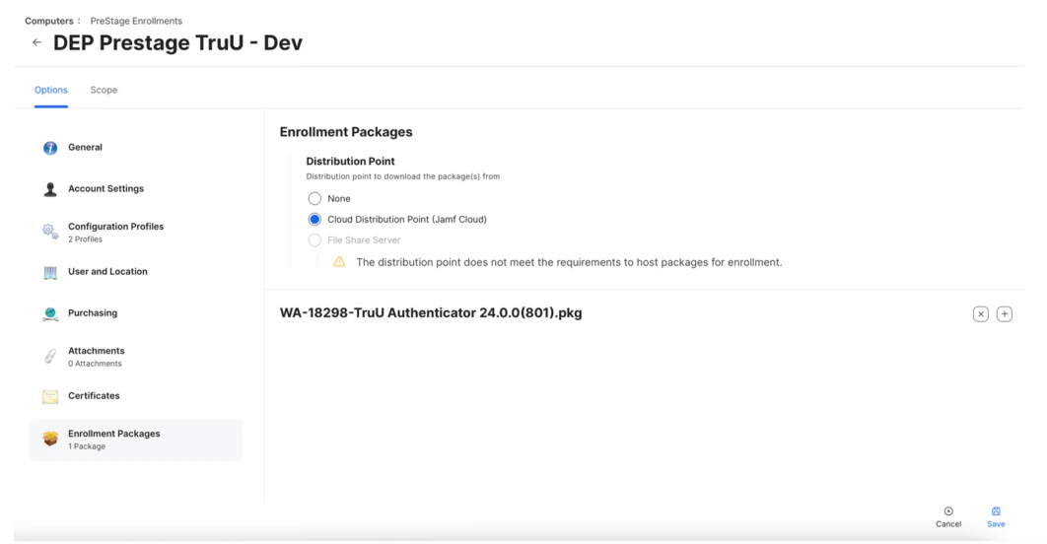Switch to the Scope tab
The width and height of the screenshot is (1047, 544).
coord(104,90)
